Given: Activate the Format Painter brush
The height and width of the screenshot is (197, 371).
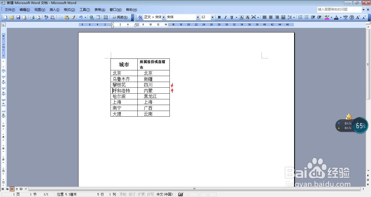Looking at the screenshot, I should coord(73,17).
